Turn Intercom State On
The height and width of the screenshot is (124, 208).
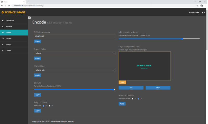tap(132, 99)
